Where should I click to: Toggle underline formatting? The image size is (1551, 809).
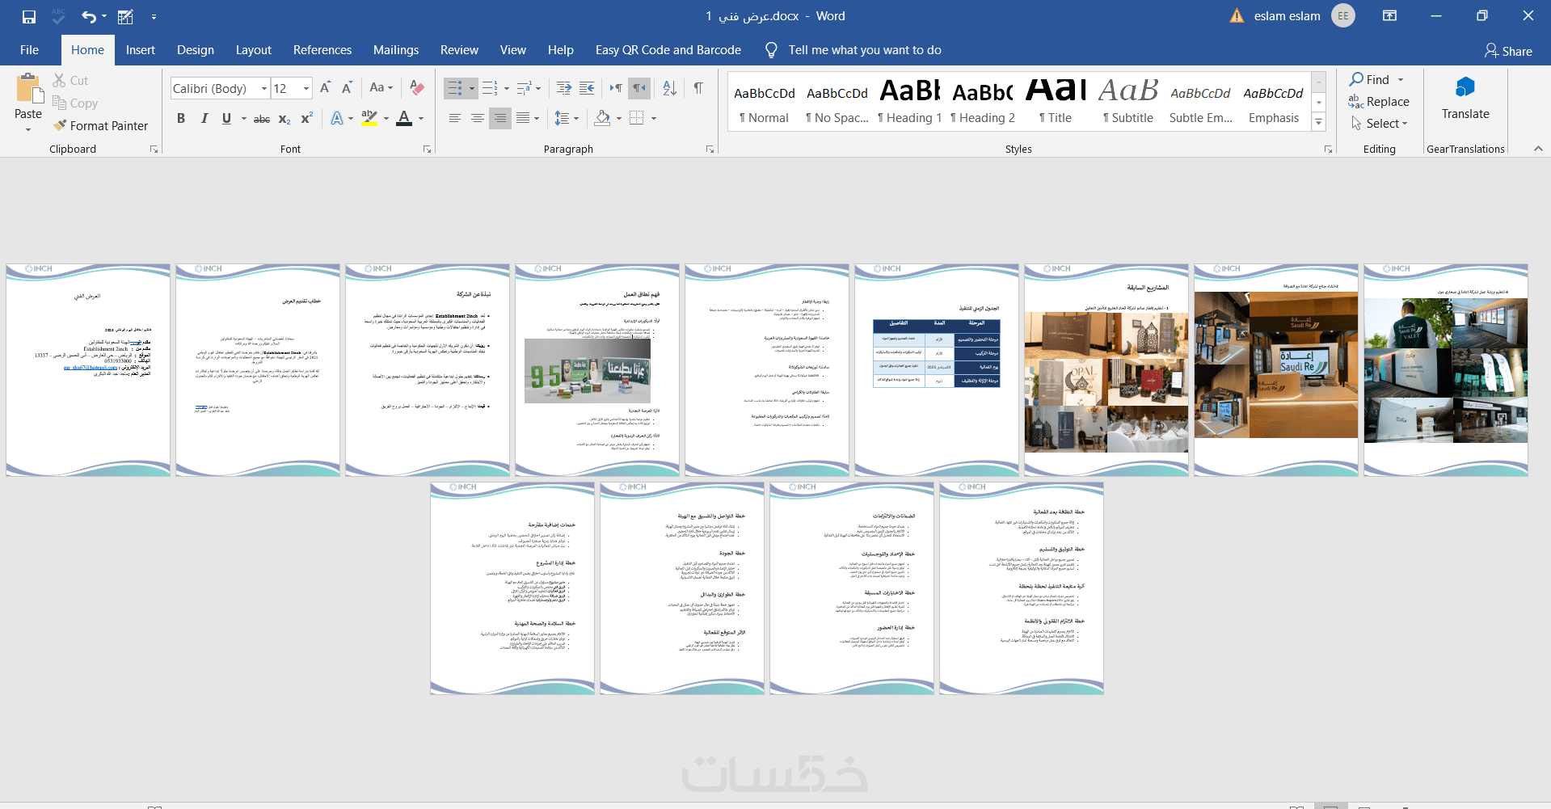pyautogui.click(x=226, y=119)
